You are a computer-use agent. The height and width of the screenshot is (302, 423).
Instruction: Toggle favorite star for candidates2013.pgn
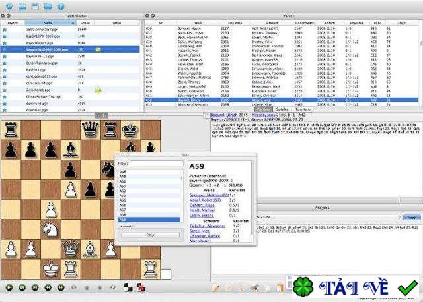tap(5, 76)
